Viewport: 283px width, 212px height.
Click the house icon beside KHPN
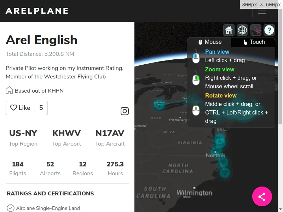(9, 90)
